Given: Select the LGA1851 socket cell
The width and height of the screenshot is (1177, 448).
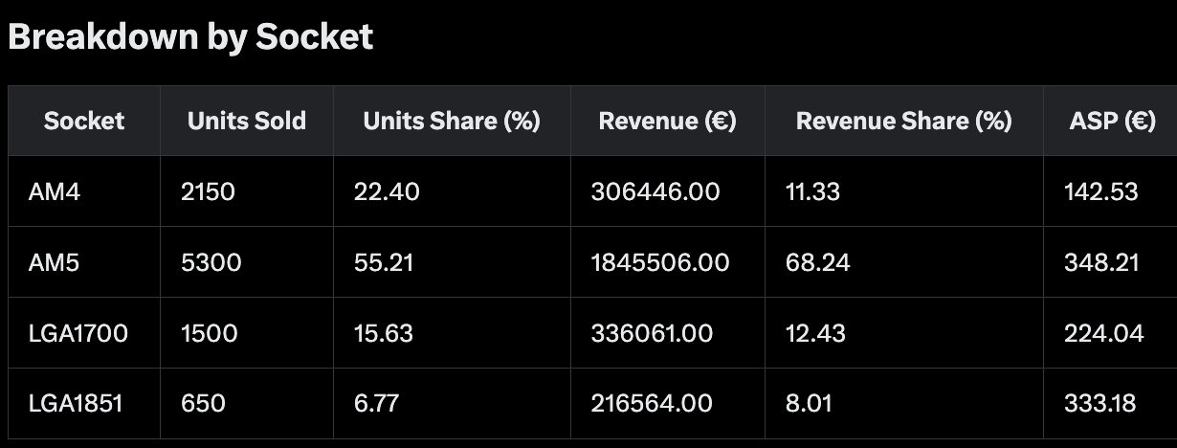Looking at the screenshot, I should click(84, 403).
